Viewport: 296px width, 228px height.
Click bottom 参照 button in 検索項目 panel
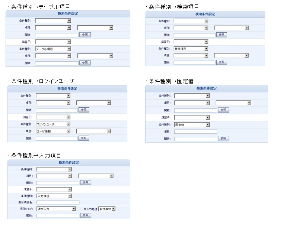click(222, 62)
